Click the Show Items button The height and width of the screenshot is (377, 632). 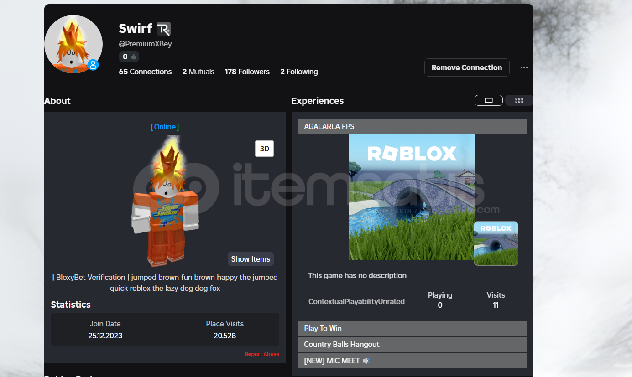point(251,259)
